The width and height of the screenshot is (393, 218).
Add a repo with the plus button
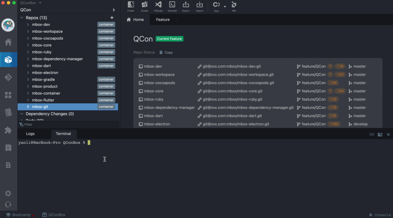coord(112,18)
